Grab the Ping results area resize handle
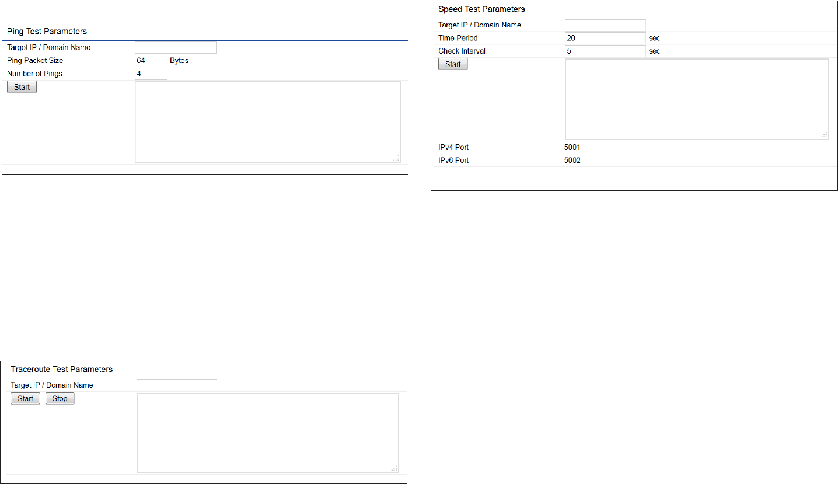Viewport: 838px width, 484px height. (396, 158)
